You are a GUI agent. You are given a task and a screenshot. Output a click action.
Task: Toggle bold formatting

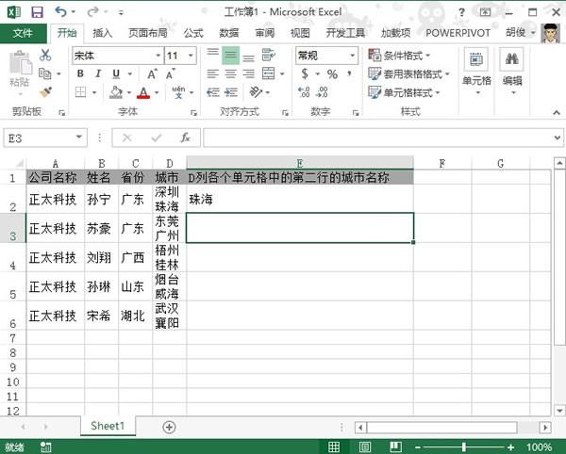(80, 73)
